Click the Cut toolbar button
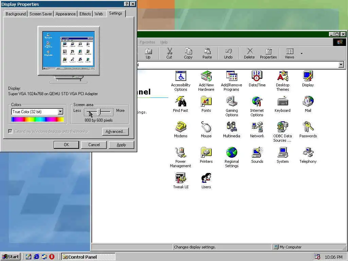This screenshot has width=348, height=261. 169,53
